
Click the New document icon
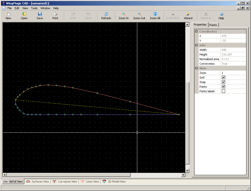[8, 14]
